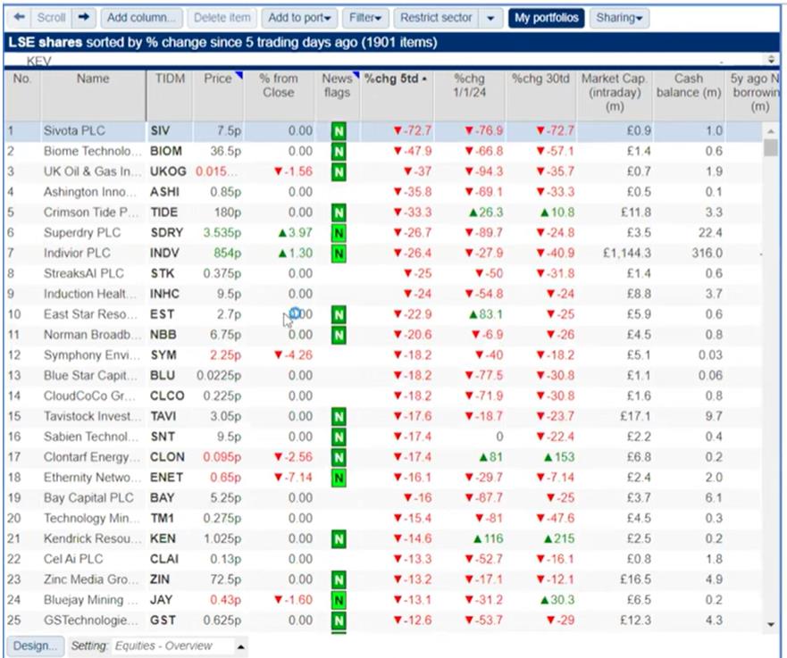Select the Induction Healt... row name
787x658 pixels.
[89, 294]
